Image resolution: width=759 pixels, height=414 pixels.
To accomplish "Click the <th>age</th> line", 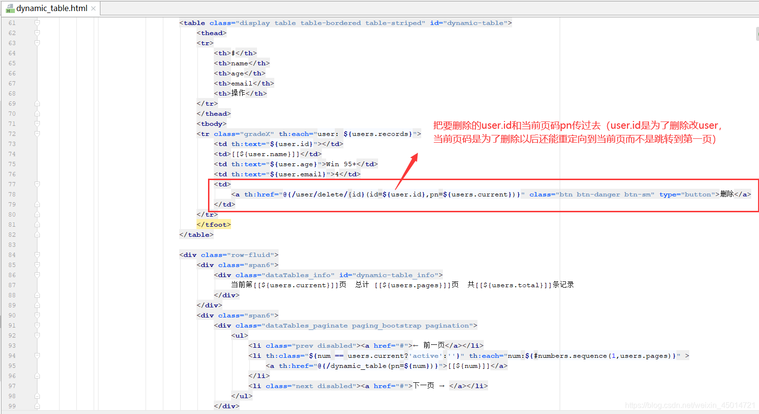I will pyautogui.click(x=240, y=73).
